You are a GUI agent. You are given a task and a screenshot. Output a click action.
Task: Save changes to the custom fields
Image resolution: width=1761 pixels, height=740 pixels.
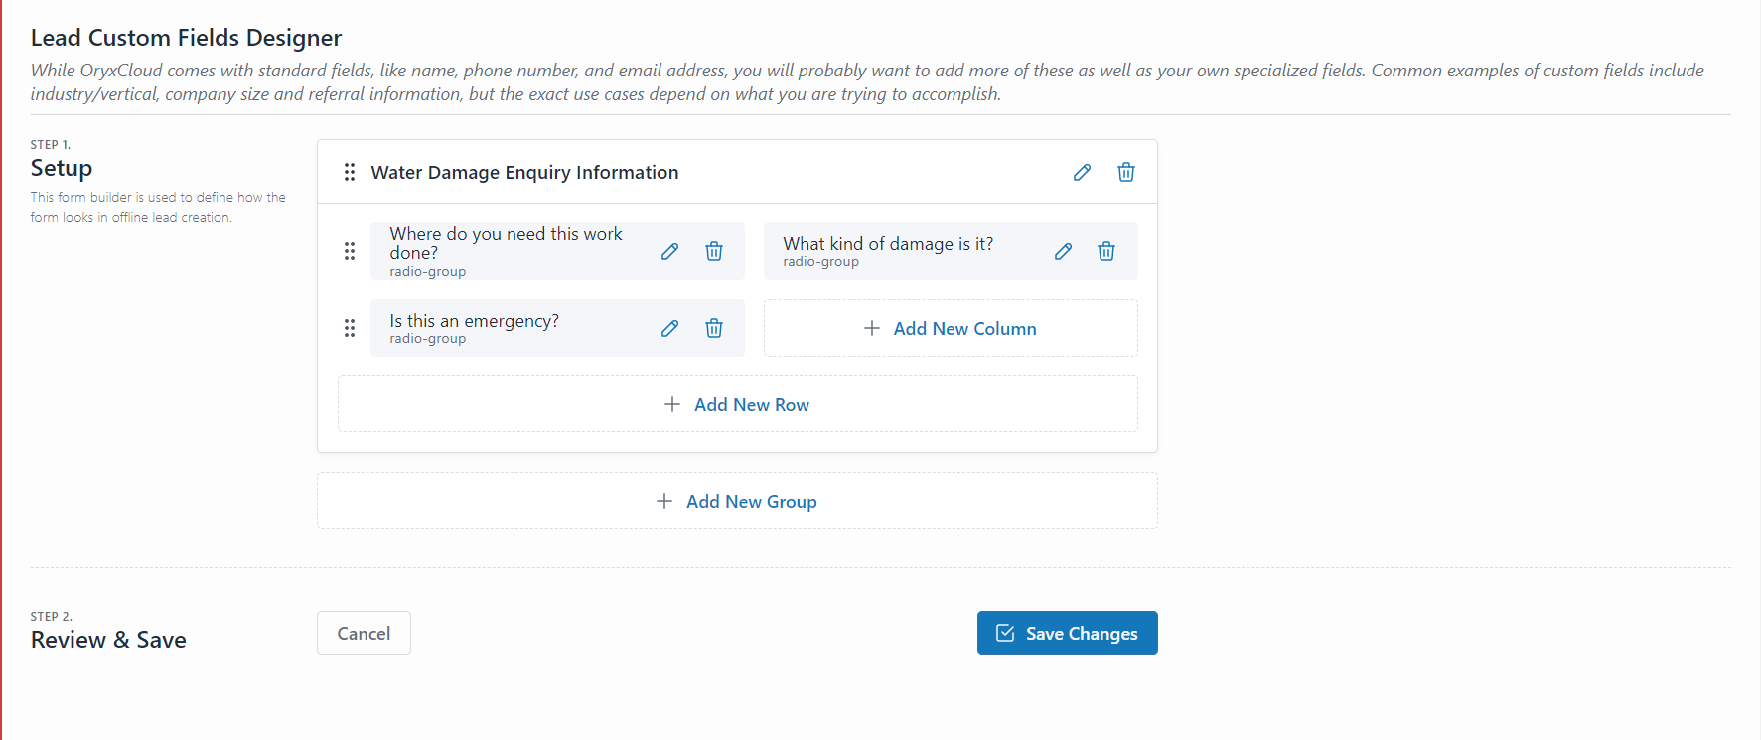tap(1067, 633)
